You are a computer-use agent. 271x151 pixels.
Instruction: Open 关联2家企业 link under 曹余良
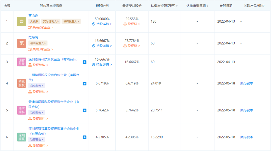point(41,27)
